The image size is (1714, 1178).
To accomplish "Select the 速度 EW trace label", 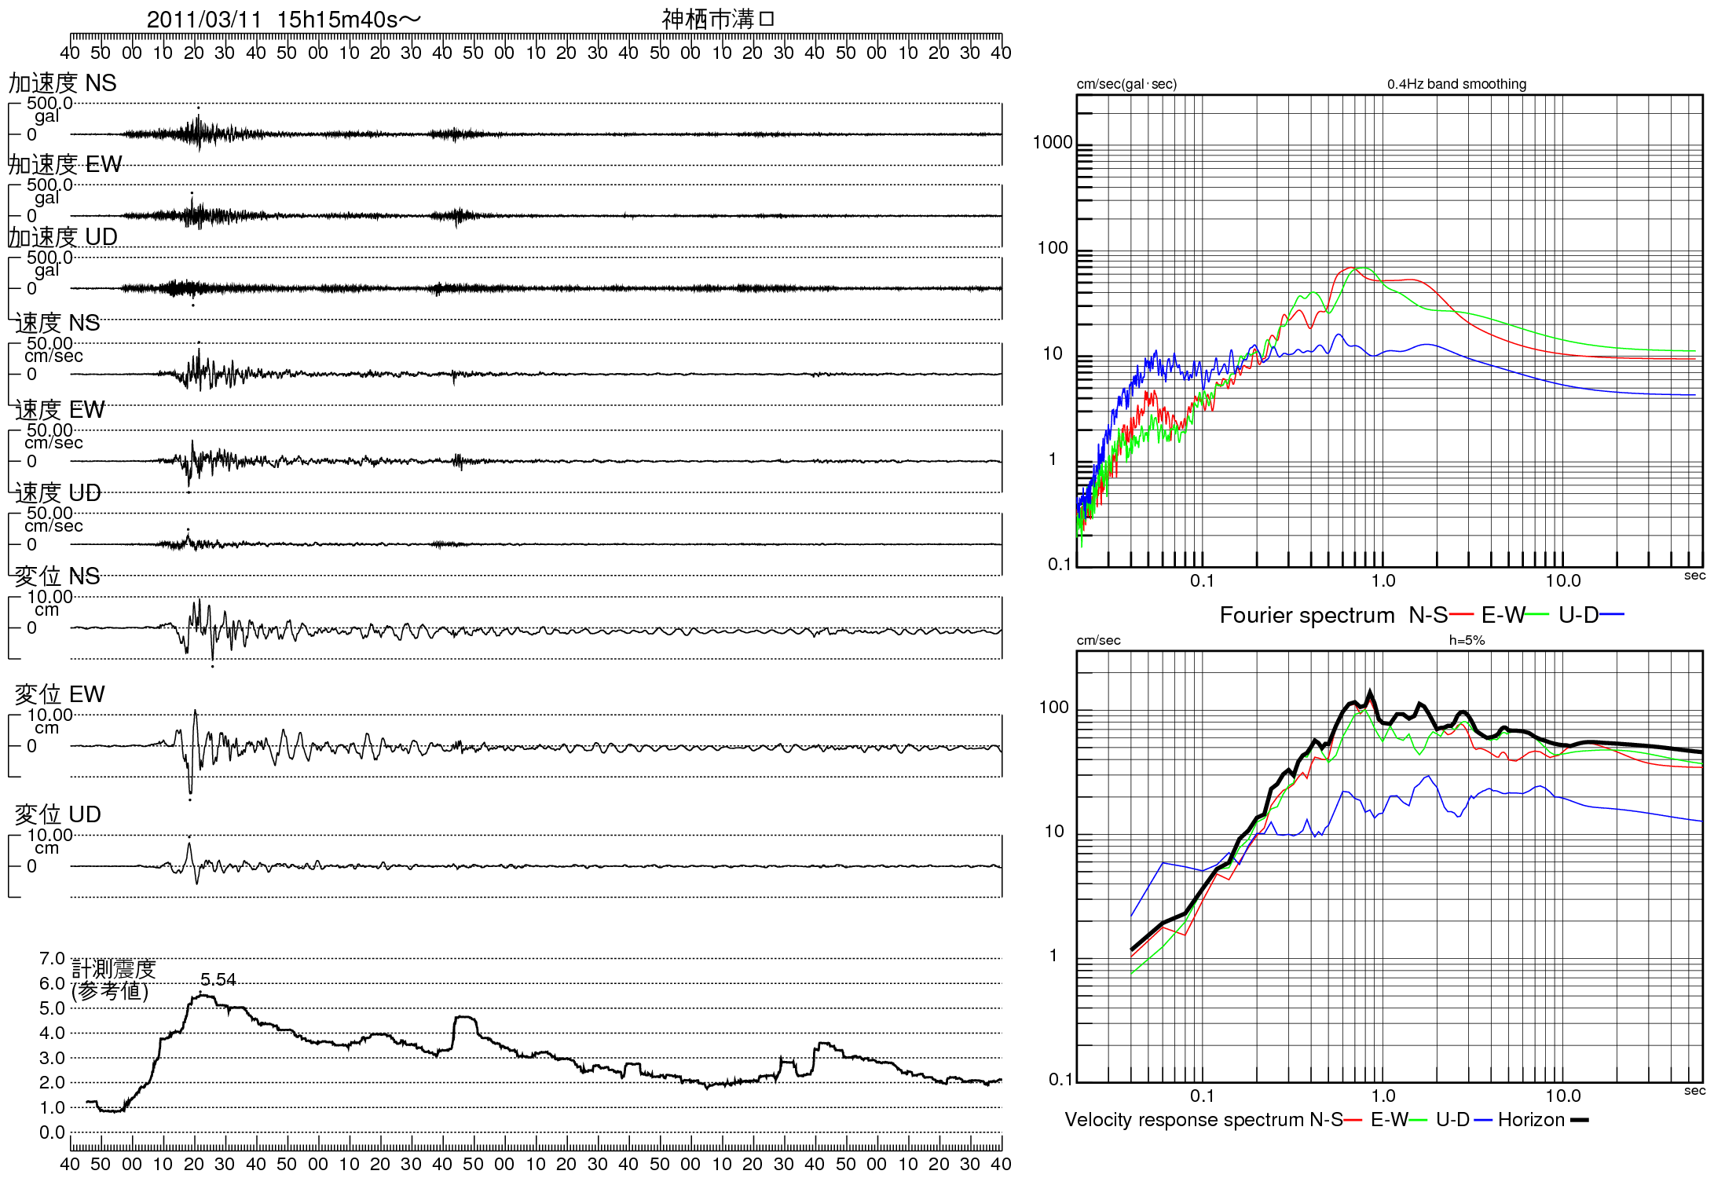I will tap(60, 410).
